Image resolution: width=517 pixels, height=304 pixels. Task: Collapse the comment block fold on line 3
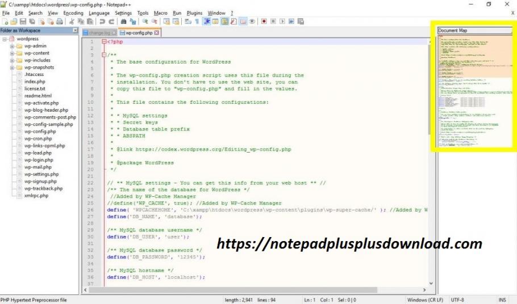[x=104, y=55]
